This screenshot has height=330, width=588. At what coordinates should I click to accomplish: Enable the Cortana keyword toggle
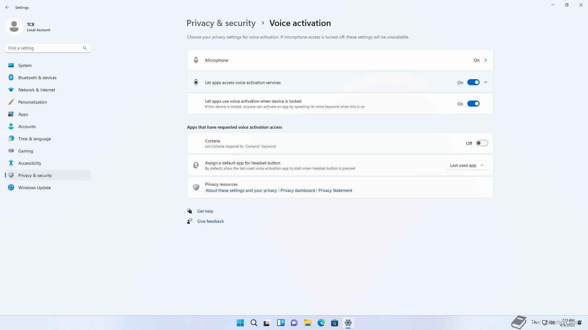point(482,143)
